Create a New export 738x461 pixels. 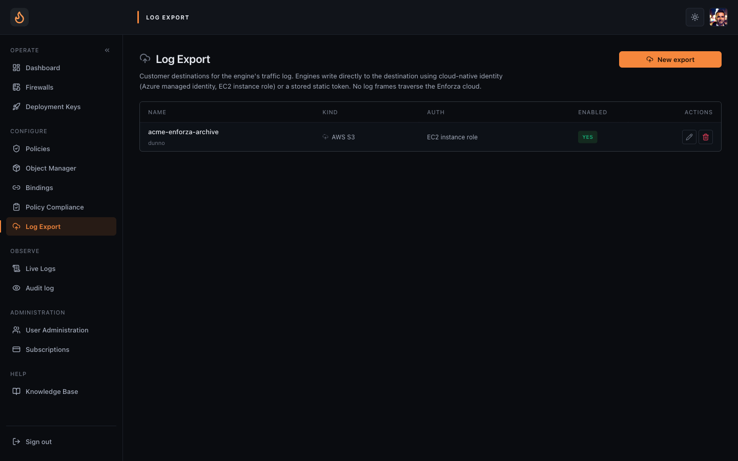click(670, 59)
